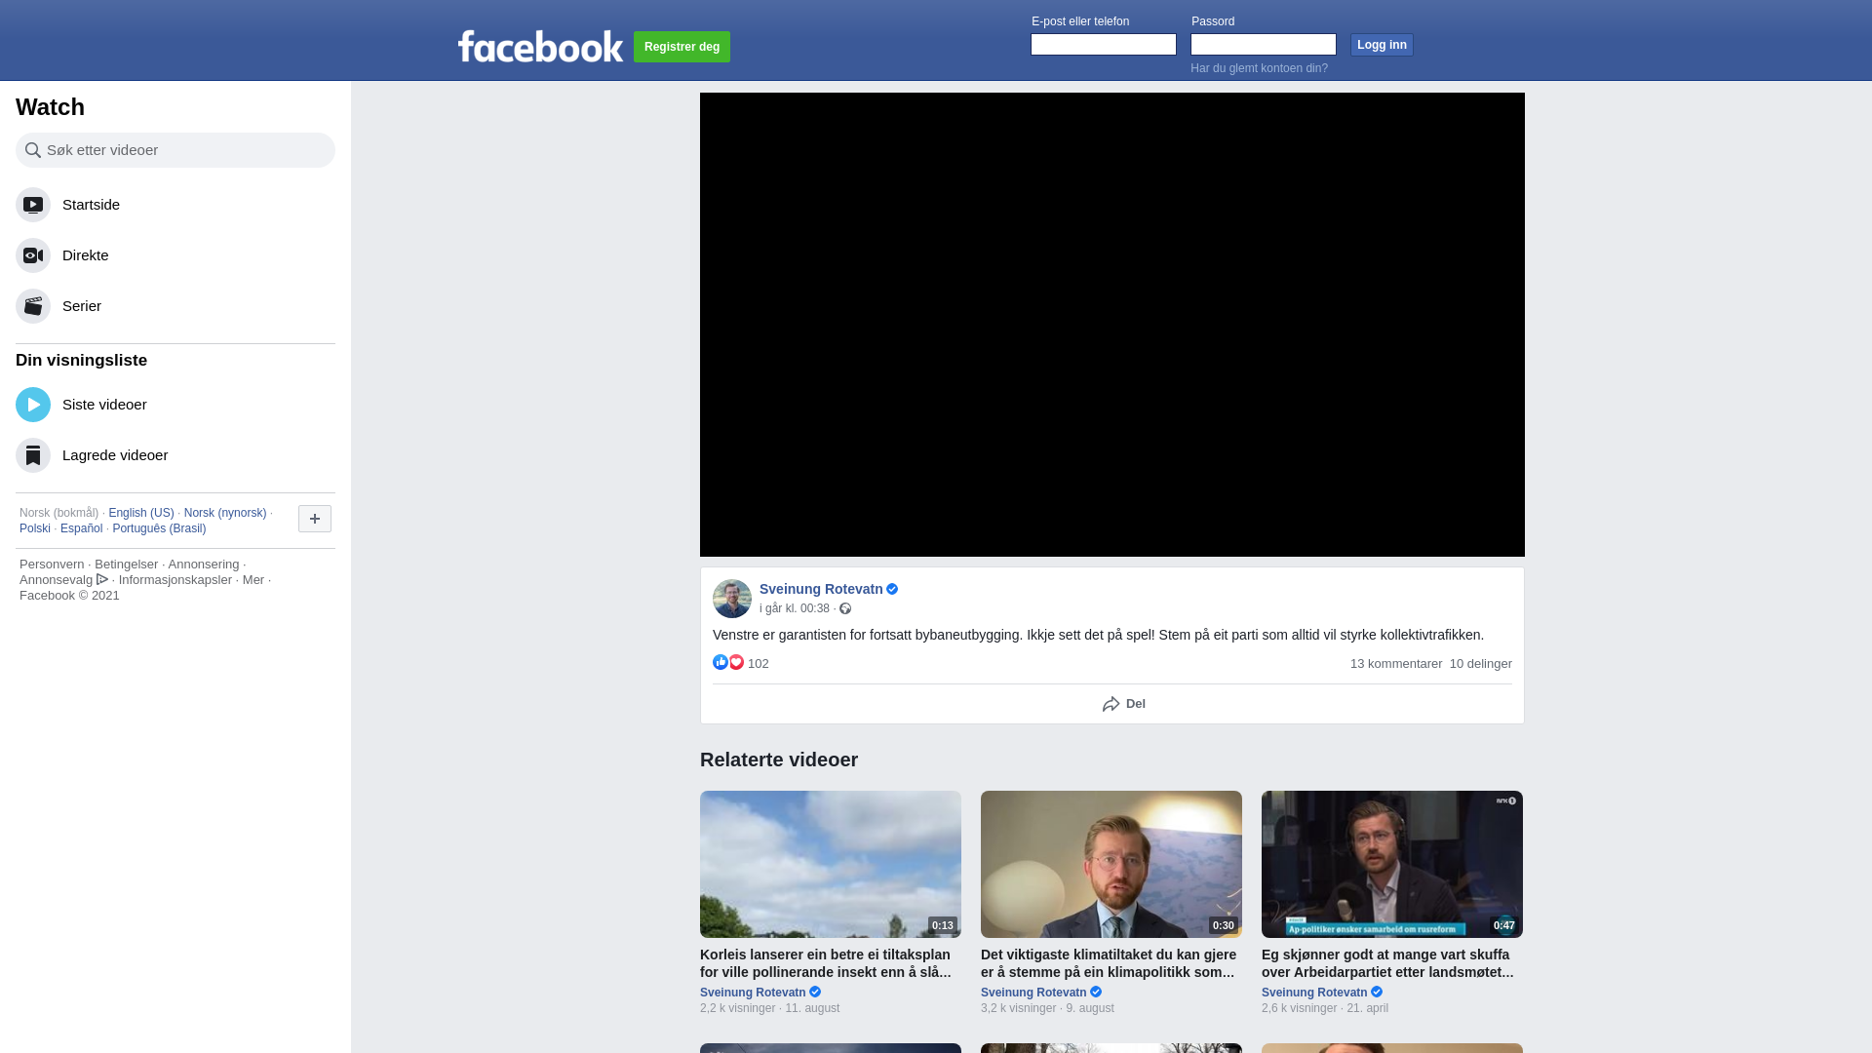The width and height of the screenshot is (1872, 1053).
Task: Open 10 delinger link
Action: [x=1481, y=664]
